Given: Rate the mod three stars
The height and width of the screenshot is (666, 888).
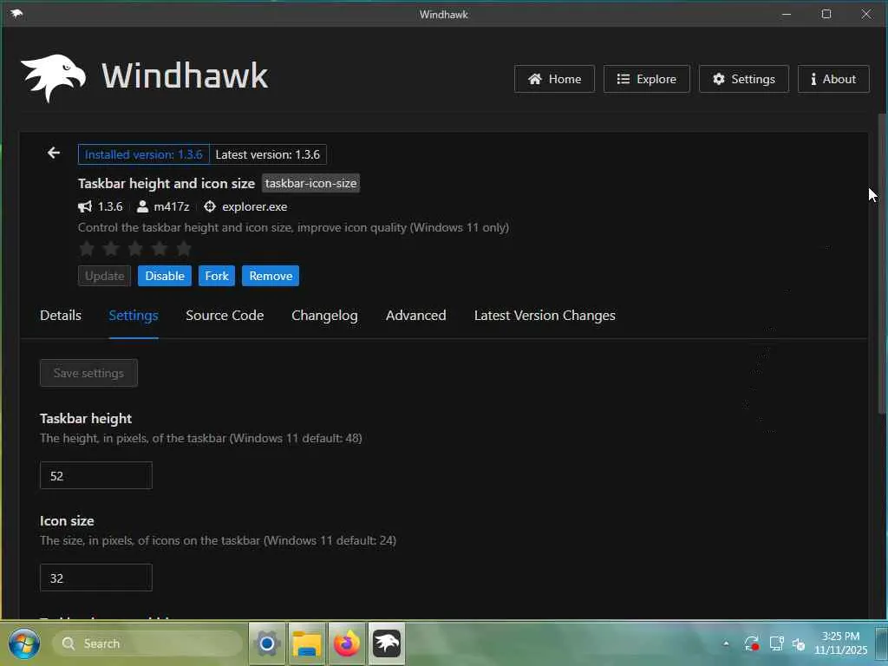Looking at the screenshot, I should (x=135, y=248).
